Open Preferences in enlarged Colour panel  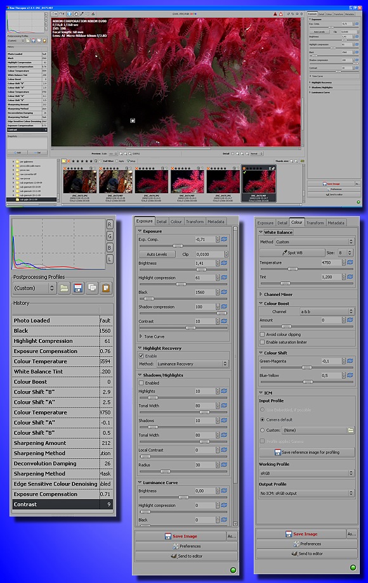306,544
